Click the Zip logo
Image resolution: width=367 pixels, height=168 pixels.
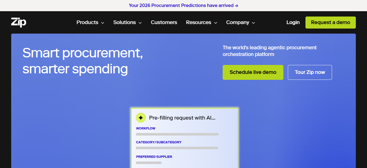coord(18,22)
